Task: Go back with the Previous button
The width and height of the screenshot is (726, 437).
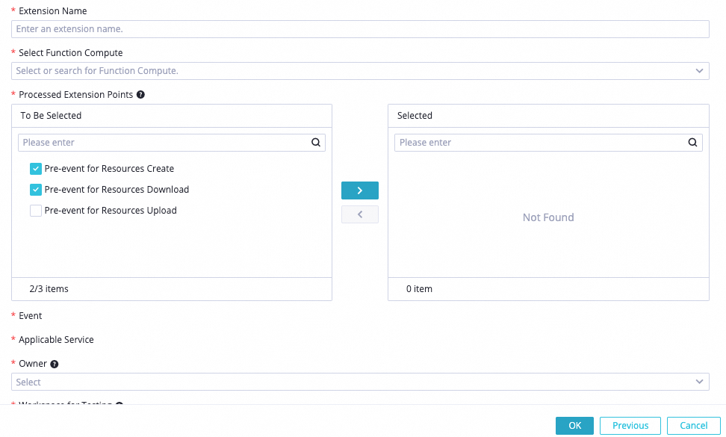Action: tap(630, 426)
